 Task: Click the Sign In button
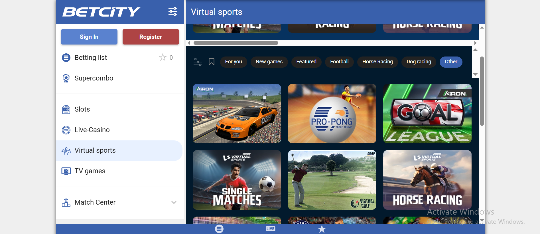tap(89, 37)
